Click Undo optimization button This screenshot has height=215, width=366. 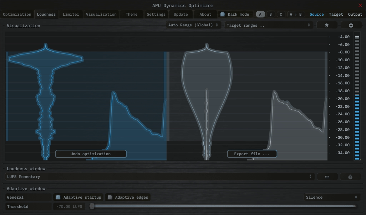91,154
